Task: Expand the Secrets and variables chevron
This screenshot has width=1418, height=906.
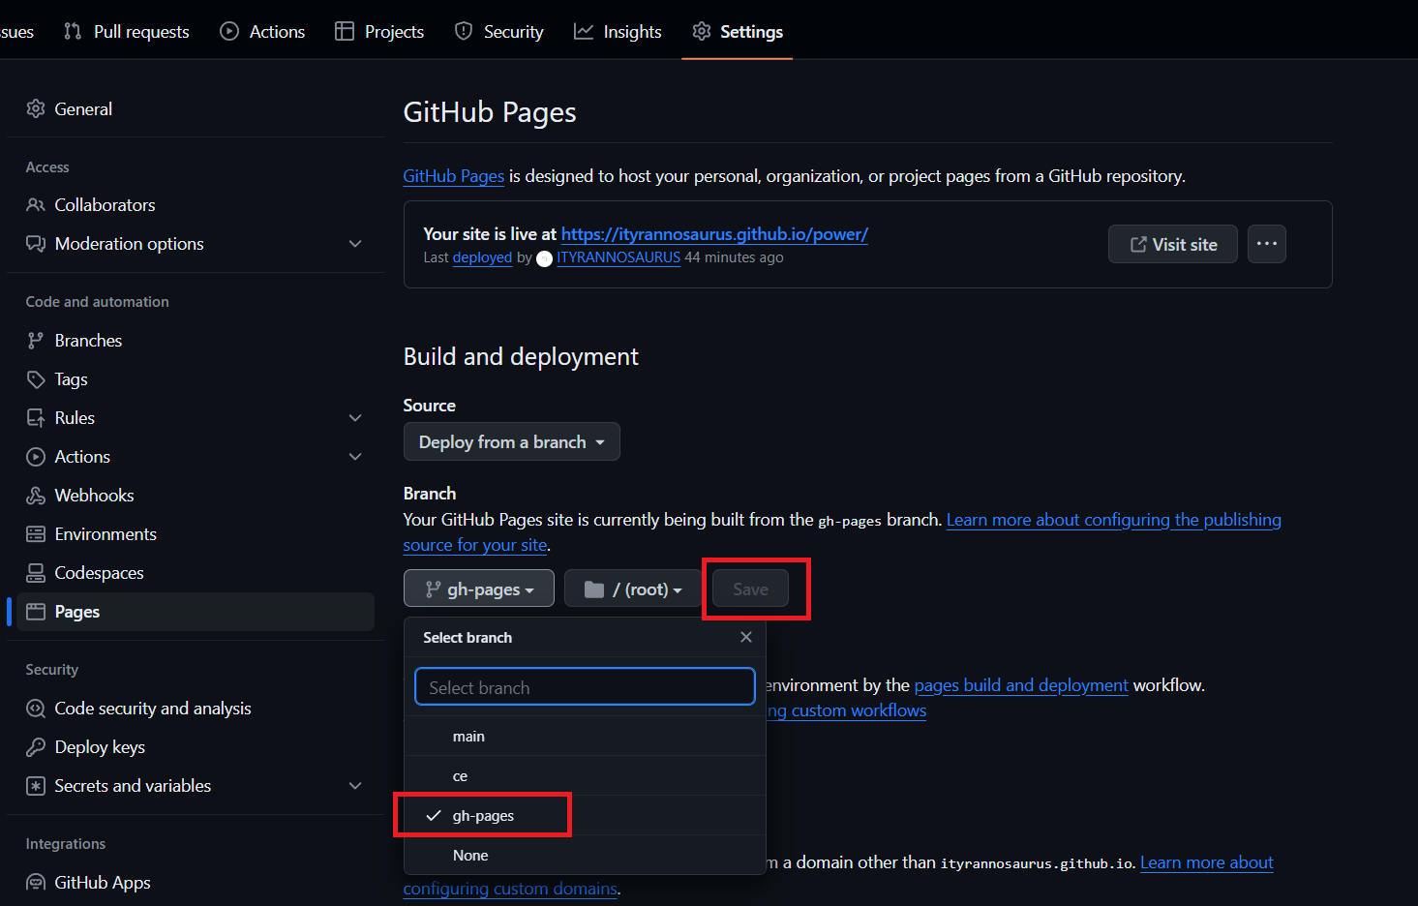Action: coord(355,786)
